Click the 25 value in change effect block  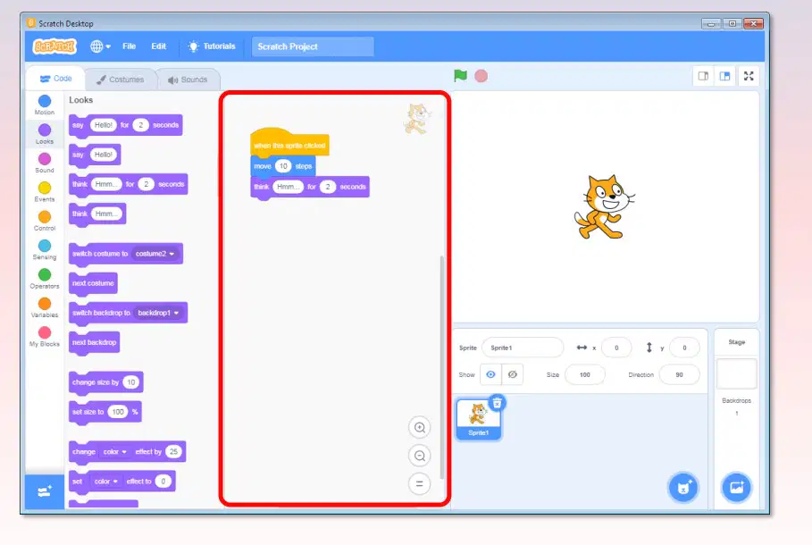(174, 452)
